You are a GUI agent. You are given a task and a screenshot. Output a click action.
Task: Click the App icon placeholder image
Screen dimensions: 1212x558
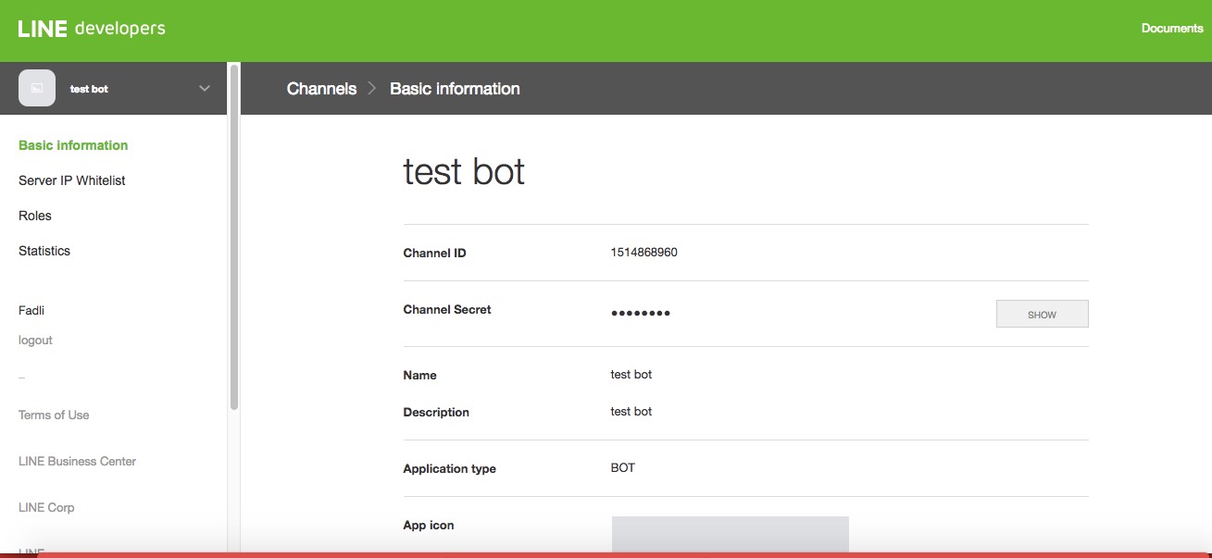click(x=730, y=535)
